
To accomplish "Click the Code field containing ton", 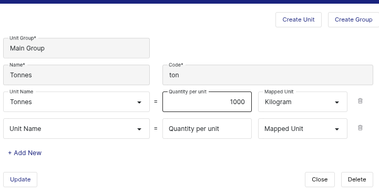I will click(268, 75).
